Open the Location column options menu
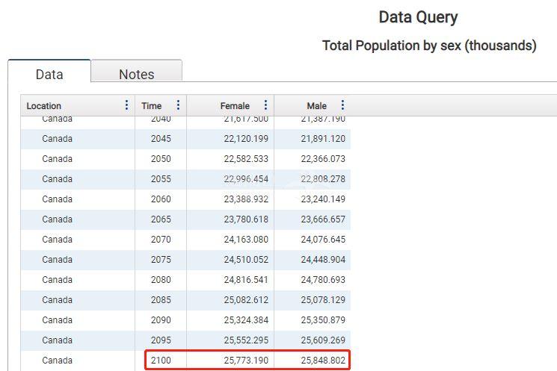The width and height of the screenshot is (557, 371). click(126, 105)
